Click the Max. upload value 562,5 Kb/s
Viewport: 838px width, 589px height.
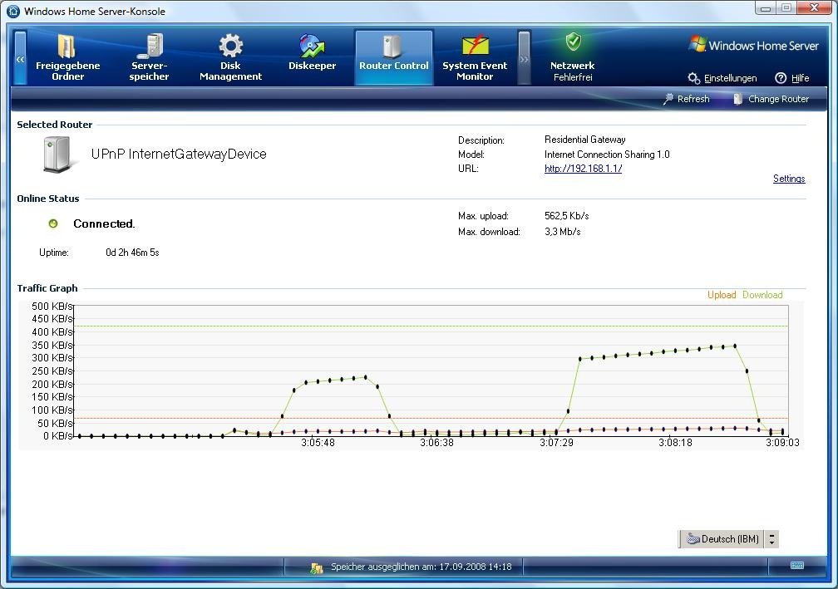[x=566, y=216]
